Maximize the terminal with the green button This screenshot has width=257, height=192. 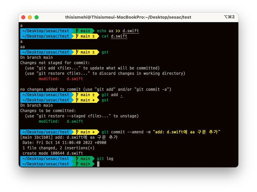[37, 17]
